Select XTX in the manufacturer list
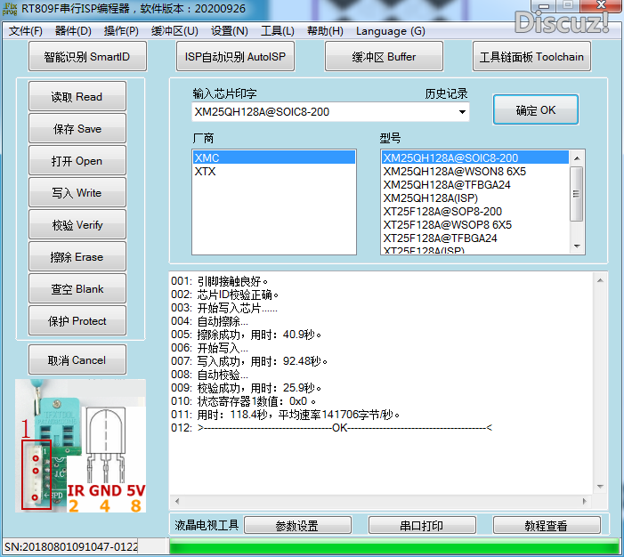Image resolution: width=624 pixels, height=557 pixels. (x=205, y=172)
